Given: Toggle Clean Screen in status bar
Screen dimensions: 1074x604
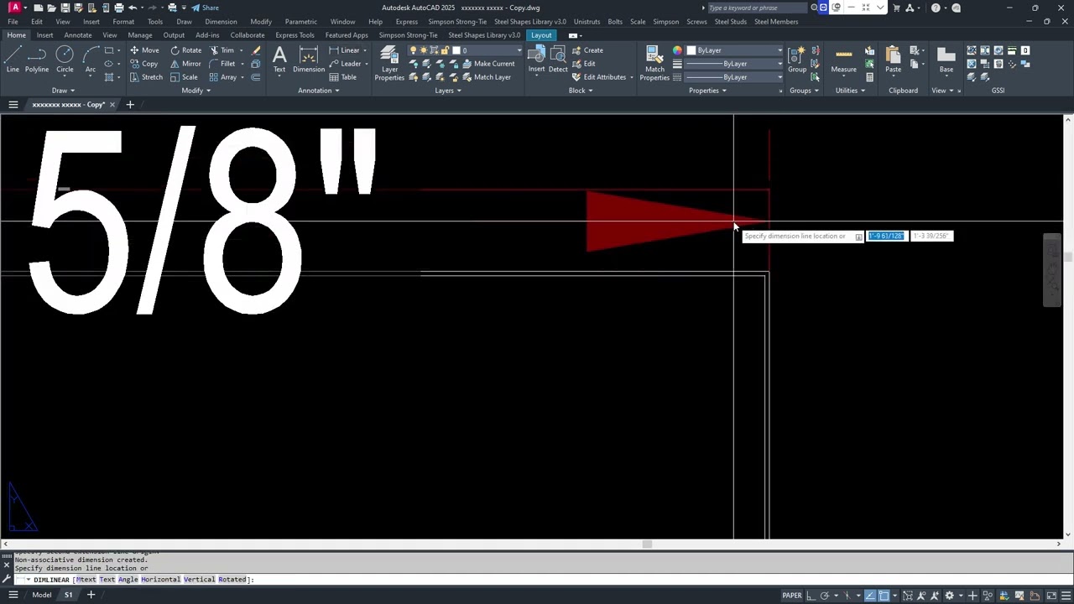Looking at the screenshot, I should tap(1052, 596).
